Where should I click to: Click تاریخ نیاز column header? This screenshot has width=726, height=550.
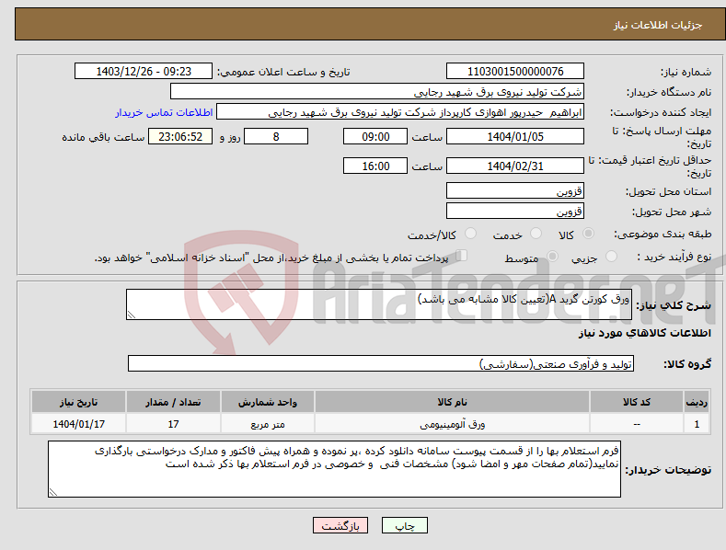point(78,402)
